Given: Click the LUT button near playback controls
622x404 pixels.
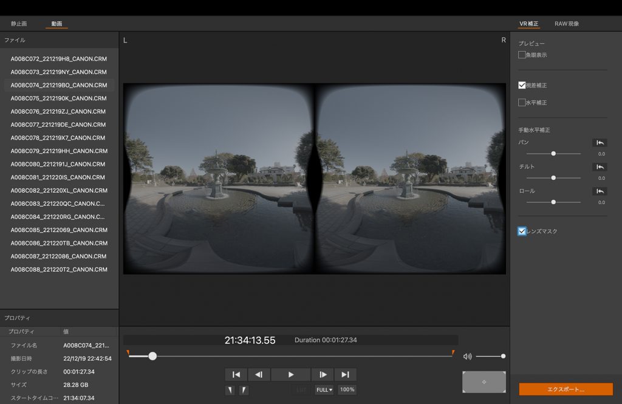Looking at the screenshot, I should 300,389.
